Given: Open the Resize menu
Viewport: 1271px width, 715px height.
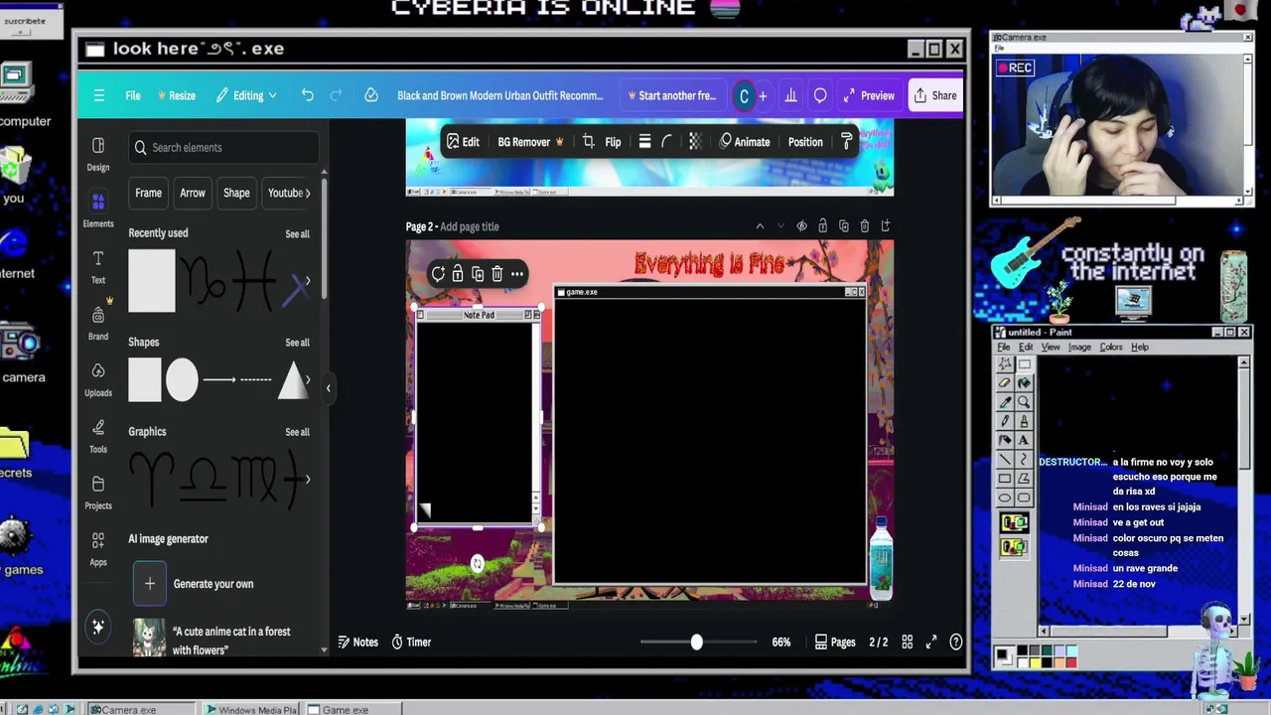Looking at the screenshot, I should point(175,95).
